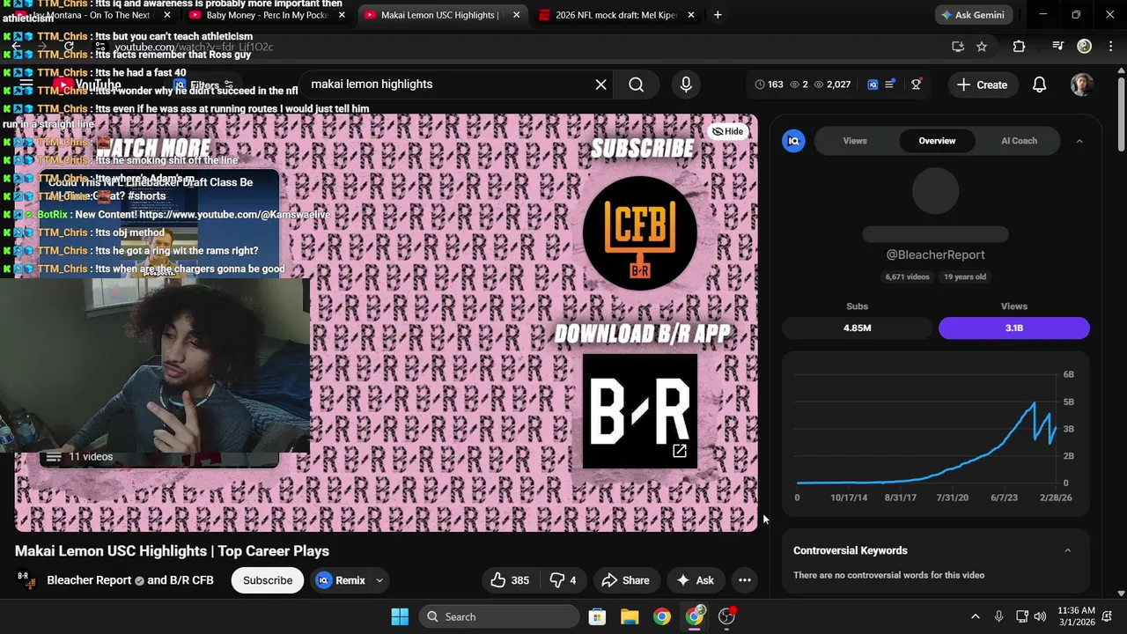Image resolution: width=1127 pixels, height=634 pixels.
Task: Click the taskbar volume icon
Action: 1040,616
